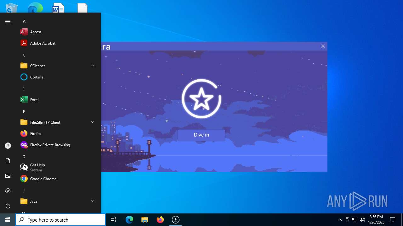Open Pictures from Start sidebar

pos(8,176)
